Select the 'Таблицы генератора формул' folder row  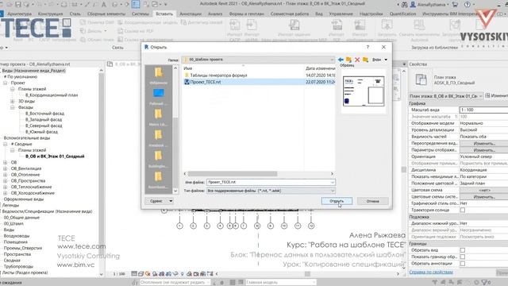tap(259, 75)
